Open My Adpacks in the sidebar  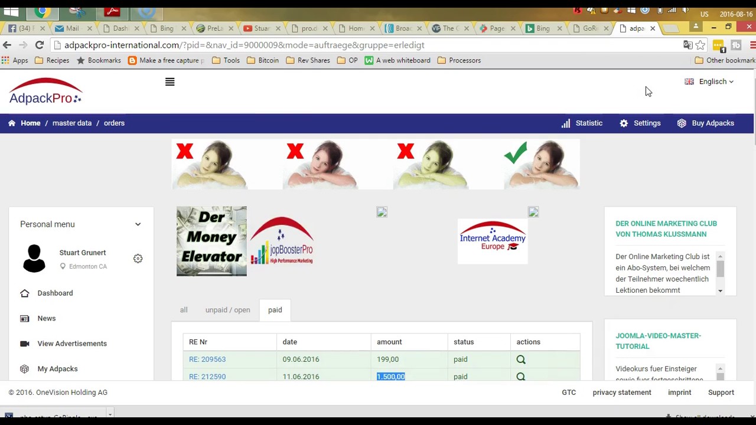tap(57, 369)
